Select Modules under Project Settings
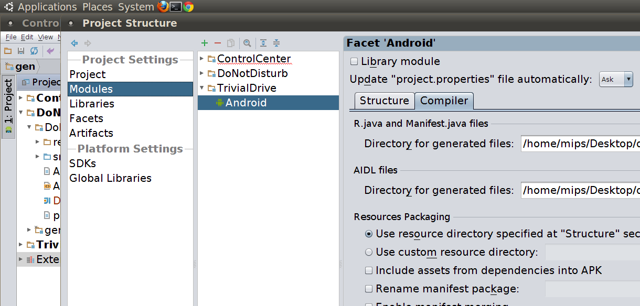Image resolution: width=640 pixels, height=306 pixels. click(x=130, y=89)
